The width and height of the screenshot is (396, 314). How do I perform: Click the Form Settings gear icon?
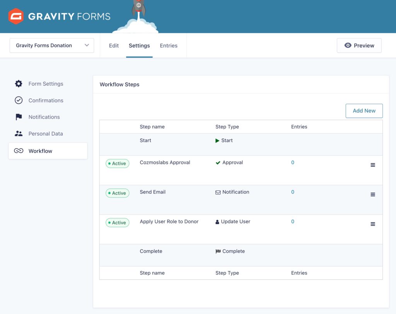tap(19, 84)
